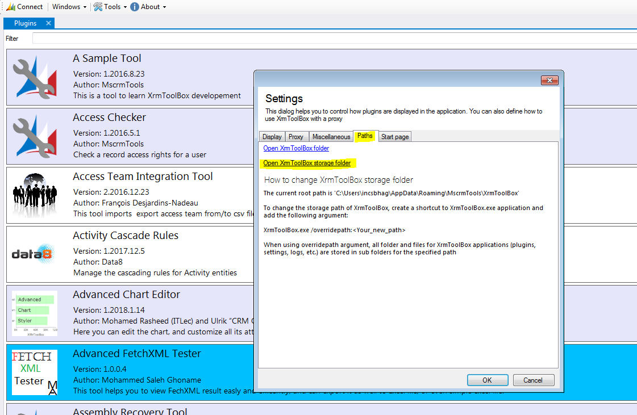Select the Paths tab in Settings
This screenshot has height=415, width=637.
point(365,136)
